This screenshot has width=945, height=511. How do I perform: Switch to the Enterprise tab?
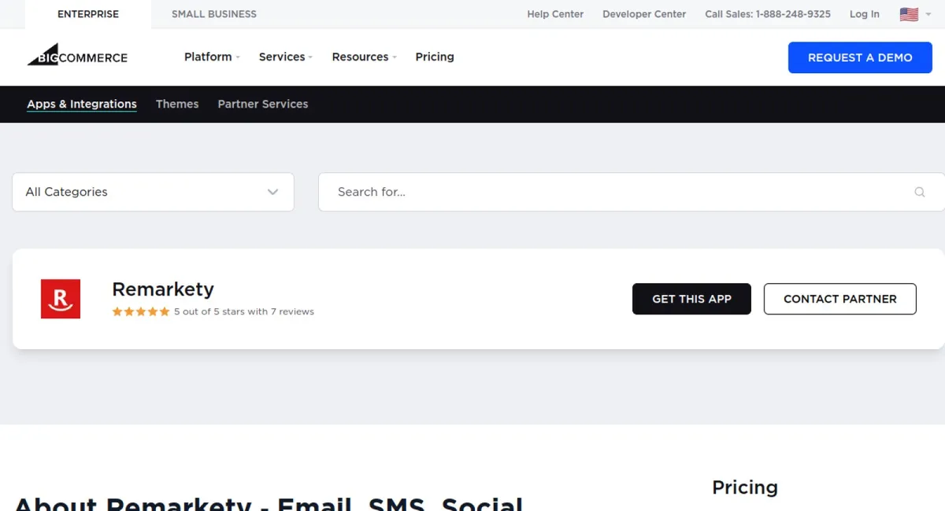pyautogui.click(x=88, y=14)
